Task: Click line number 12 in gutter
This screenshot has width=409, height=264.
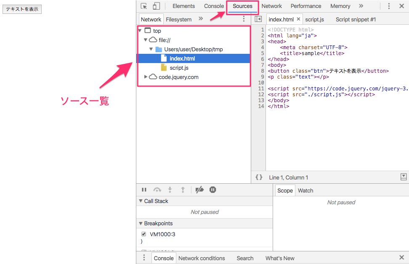Action: click(x=261, y=94)
